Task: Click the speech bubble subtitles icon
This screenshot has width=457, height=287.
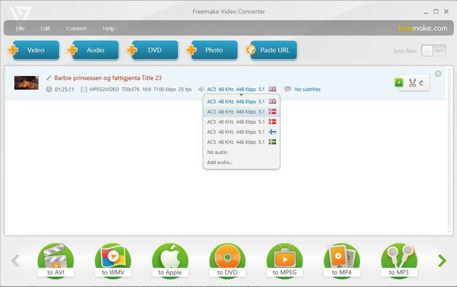Action: 288,89
